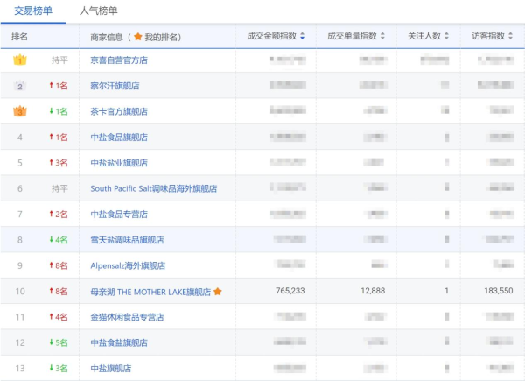The width and height of the screenshot is (525, 381).
Task: Open 茶卡官方旗舰店 store link
Action: [x=119, y=111]
